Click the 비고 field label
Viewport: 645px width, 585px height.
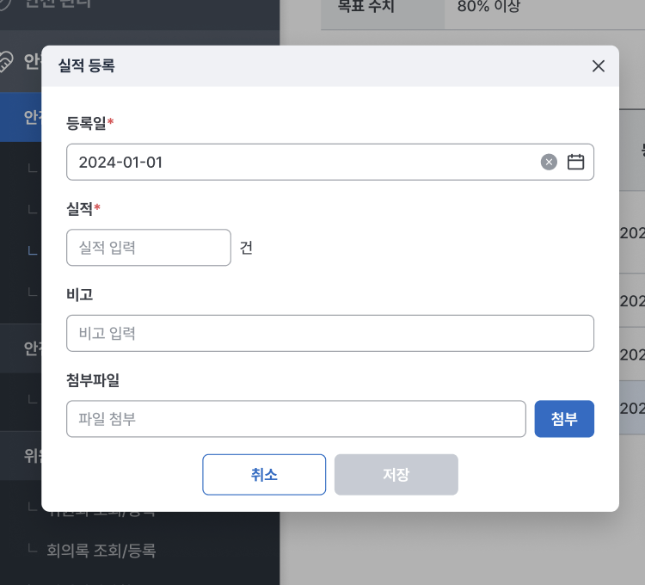point(79,294)
